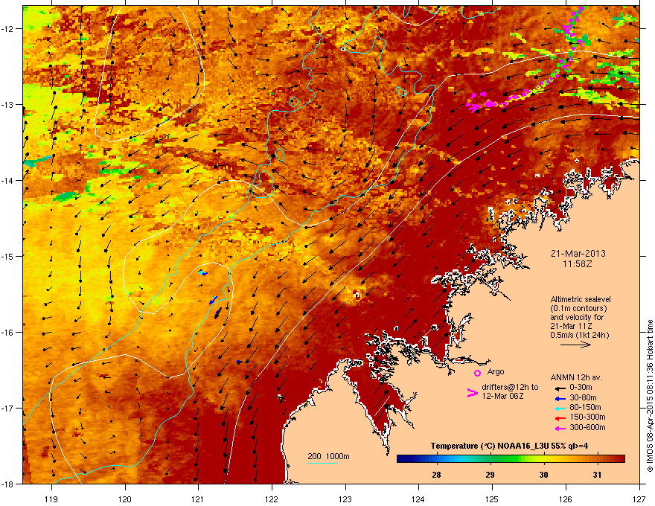Click the Temperature NOAA16_L3U color bar title
The height and width of the screenshot is (506, 655).
tap(509, 446)
